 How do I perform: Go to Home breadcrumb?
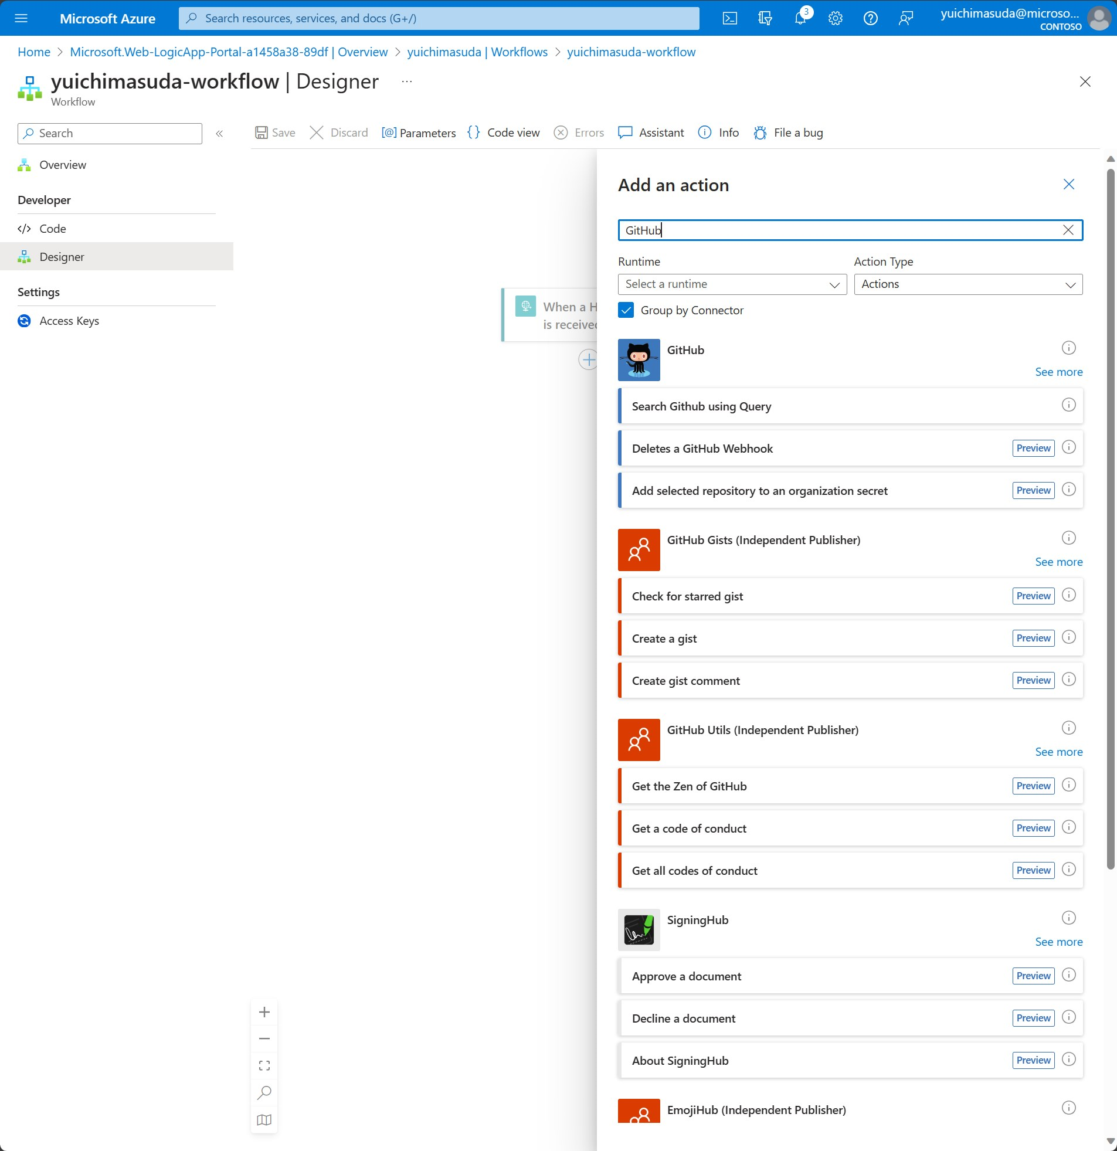[34, 52]
